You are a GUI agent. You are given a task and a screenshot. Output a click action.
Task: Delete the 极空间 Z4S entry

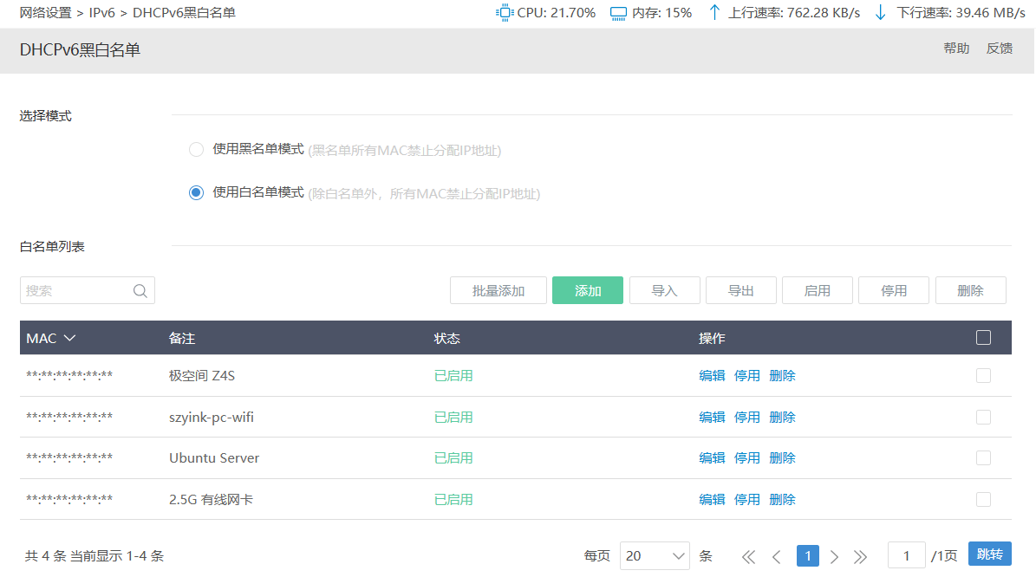click(x=782, y=376)
